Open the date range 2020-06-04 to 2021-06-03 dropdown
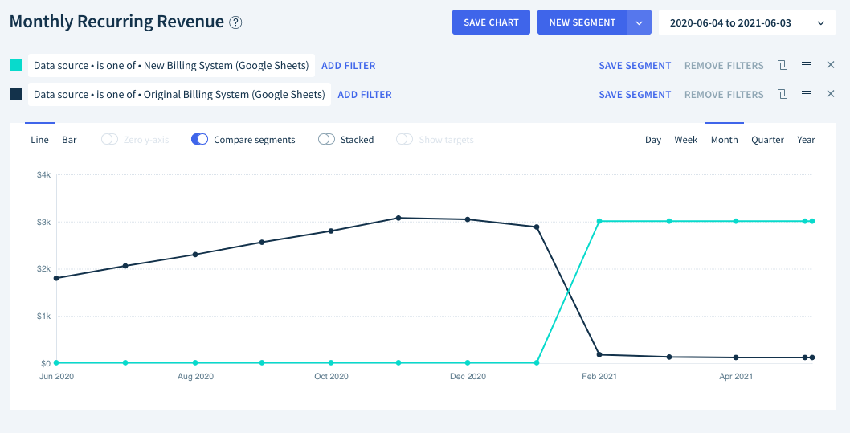The image size is (850, 433). coord(746,22)
